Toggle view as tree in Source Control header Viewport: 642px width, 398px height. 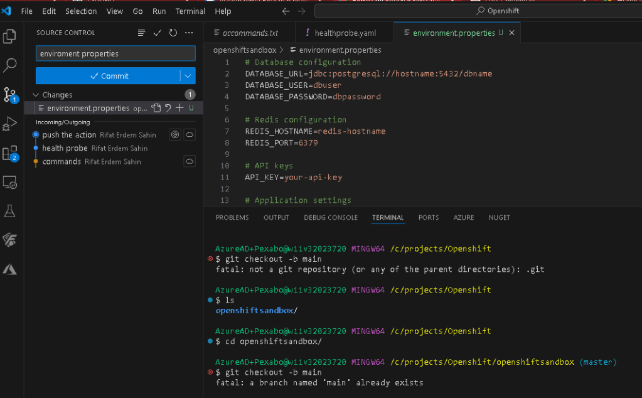pyautogui.click(x=141, y=33)
